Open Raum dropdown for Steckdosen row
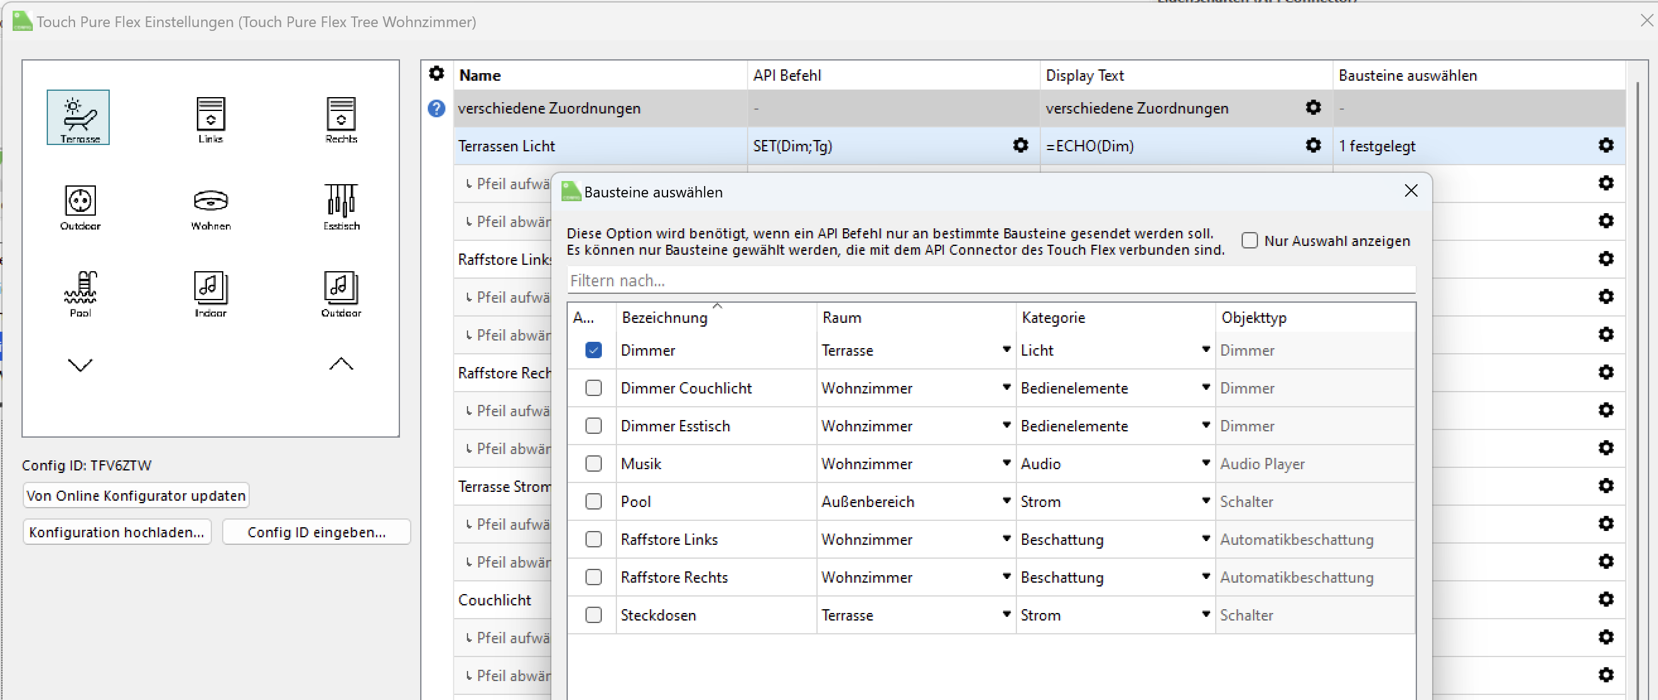 (1006, 614)
